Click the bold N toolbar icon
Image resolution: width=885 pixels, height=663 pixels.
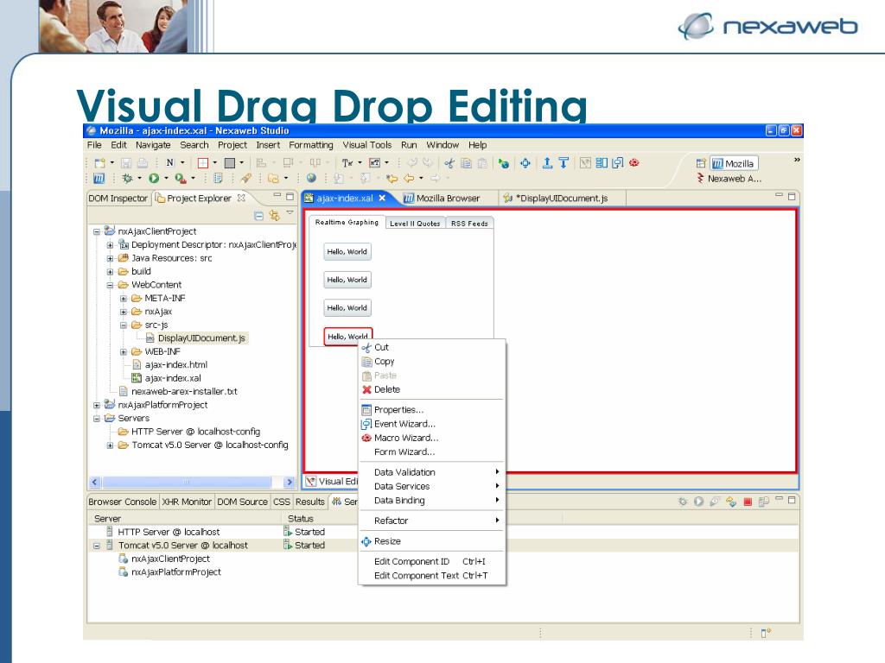click(x=170, y=163)
